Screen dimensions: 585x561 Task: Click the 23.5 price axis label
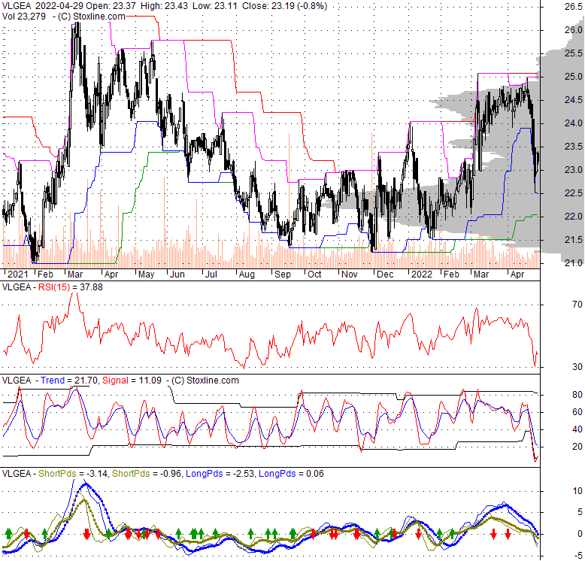pos(574,147)
